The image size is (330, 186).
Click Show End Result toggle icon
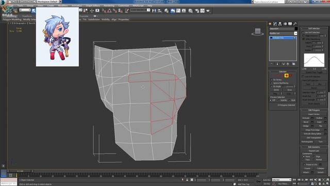coord(277,64)
